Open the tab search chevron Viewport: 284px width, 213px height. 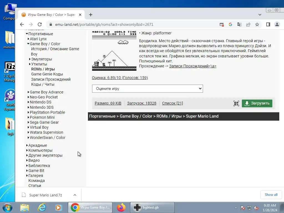click(x=260, y=15)
